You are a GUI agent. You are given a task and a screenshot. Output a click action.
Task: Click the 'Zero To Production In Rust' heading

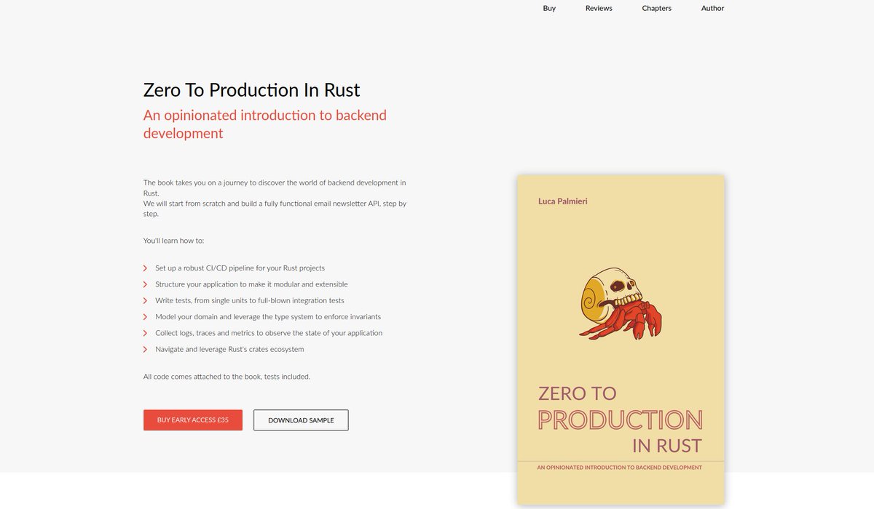coord(251,89)
